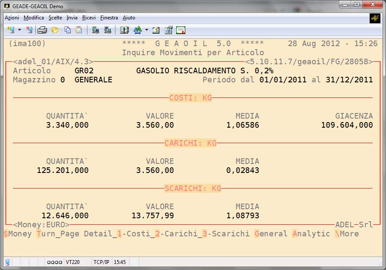Open the Scelte menu
This screenshot has height=270, width=386.
click(x=55, y=18)
